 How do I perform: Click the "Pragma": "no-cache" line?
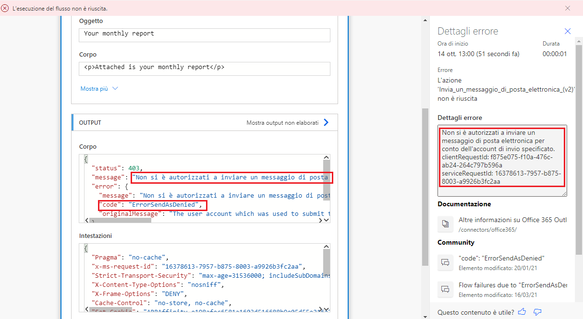tap(130, 257)
